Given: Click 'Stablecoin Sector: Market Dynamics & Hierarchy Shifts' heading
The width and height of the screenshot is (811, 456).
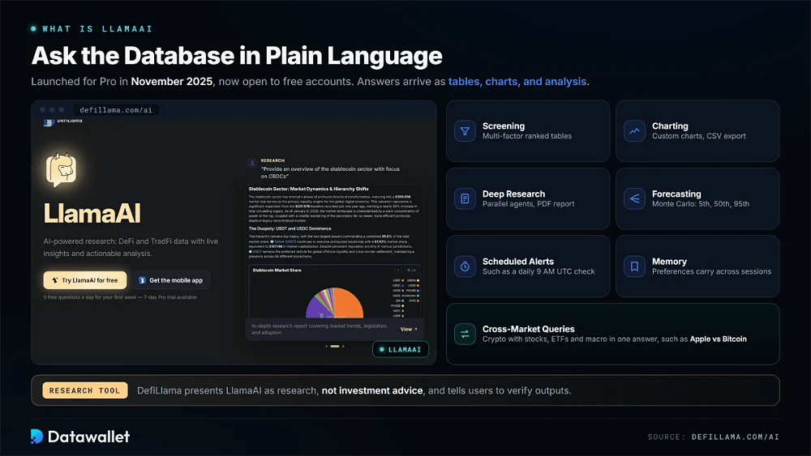Looking at the screenshot, I should point(308,189).
